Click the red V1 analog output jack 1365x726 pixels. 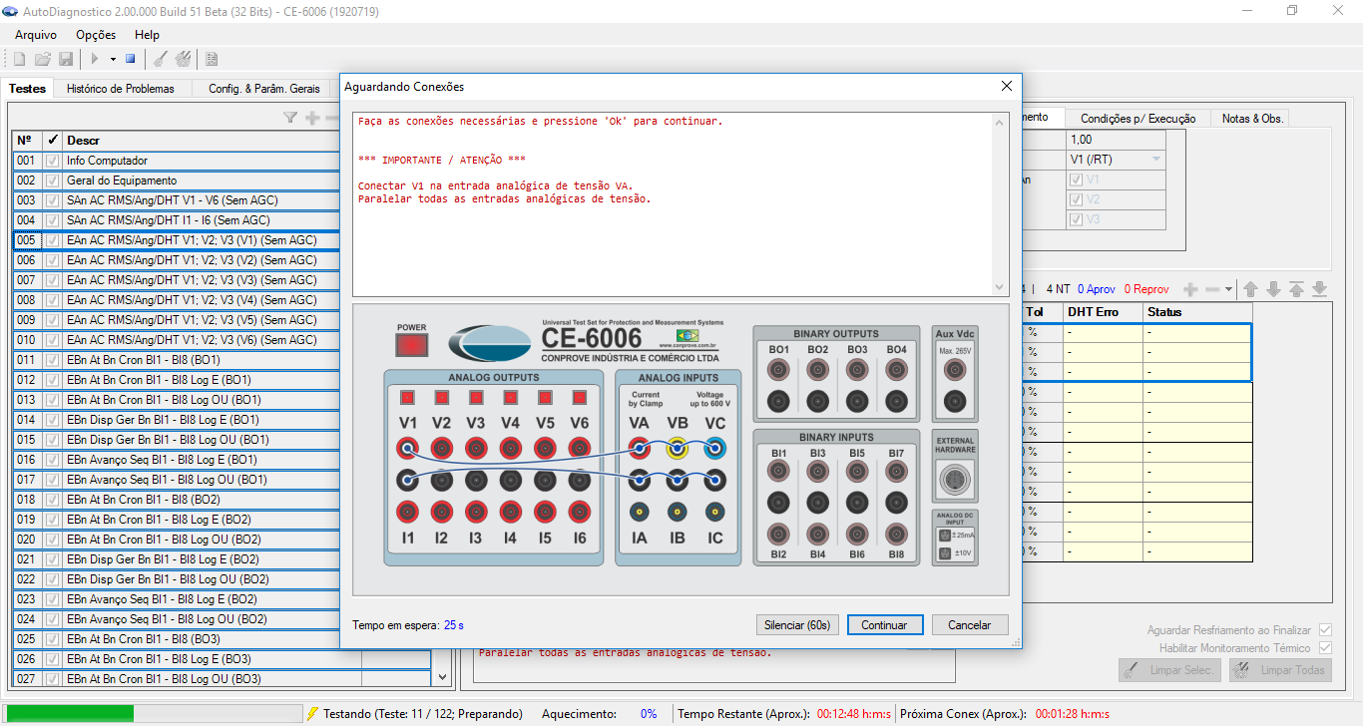[407, 448]
